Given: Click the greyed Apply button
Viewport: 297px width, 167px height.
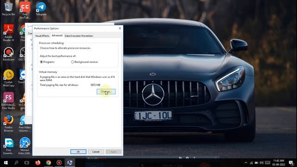Looking at the screenshot, I should [113, 152].
